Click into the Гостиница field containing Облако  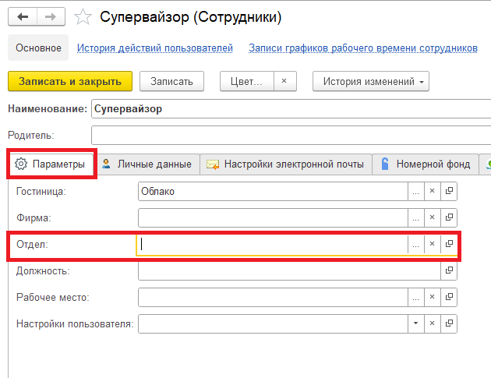[273, 192]
